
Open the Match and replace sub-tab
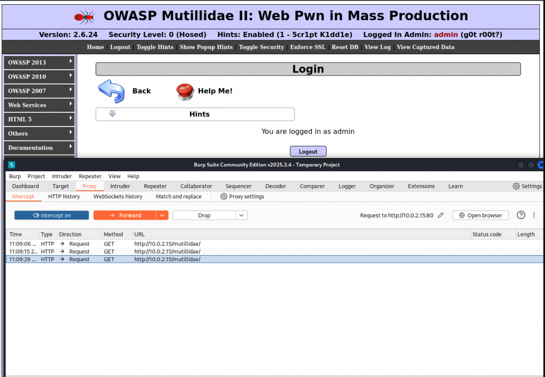[x=179, y=197]
